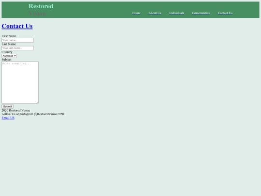Click the First Name label
The image size is (261, 196).
coord(9,36)
